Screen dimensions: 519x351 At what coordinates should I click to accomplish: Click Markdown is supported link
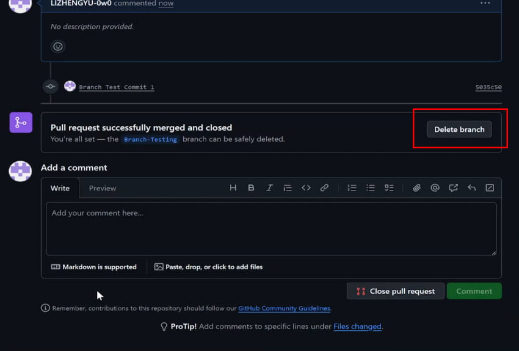click(x=93, y=267)
